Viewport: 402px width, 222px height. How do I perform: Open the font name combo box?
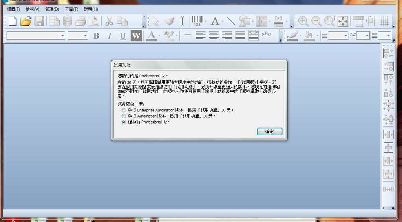(36, 36)
